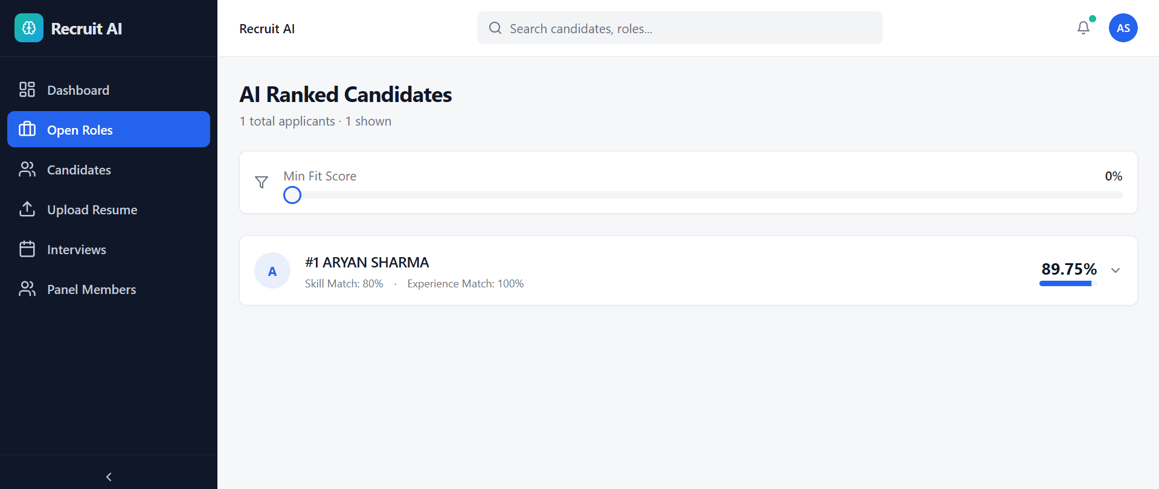Open the AS user profile avatar
The image size is (1159, 489).
coord(1123,28)
